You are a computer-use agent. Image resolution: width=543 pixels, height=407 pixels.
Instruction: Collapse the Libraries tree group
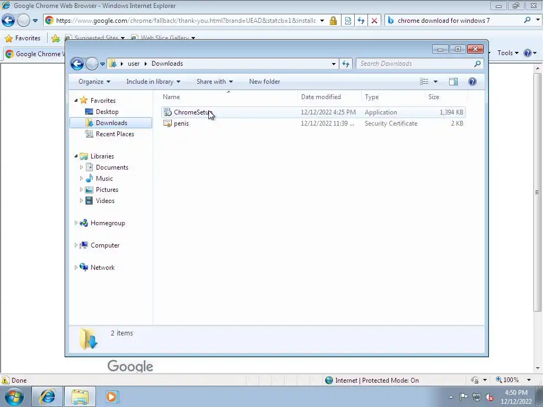coord(76,156)
